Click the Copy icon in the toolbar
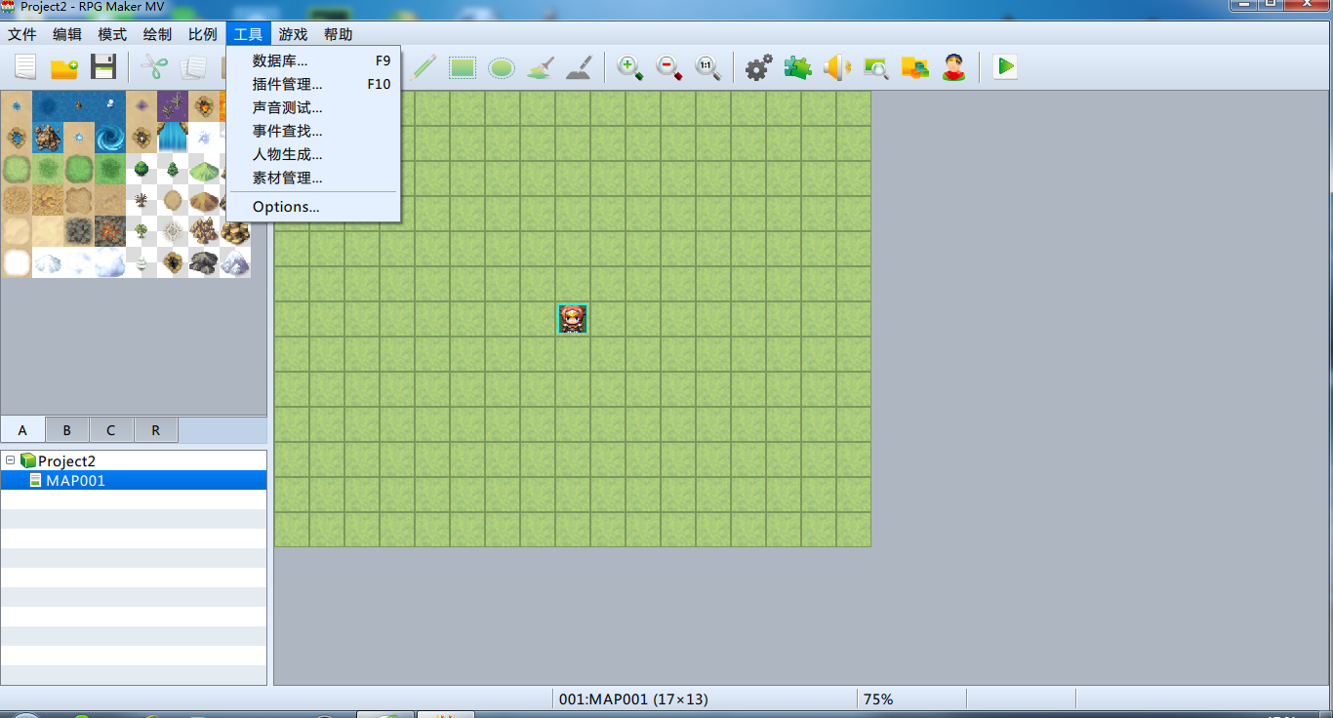 (193, 67)
